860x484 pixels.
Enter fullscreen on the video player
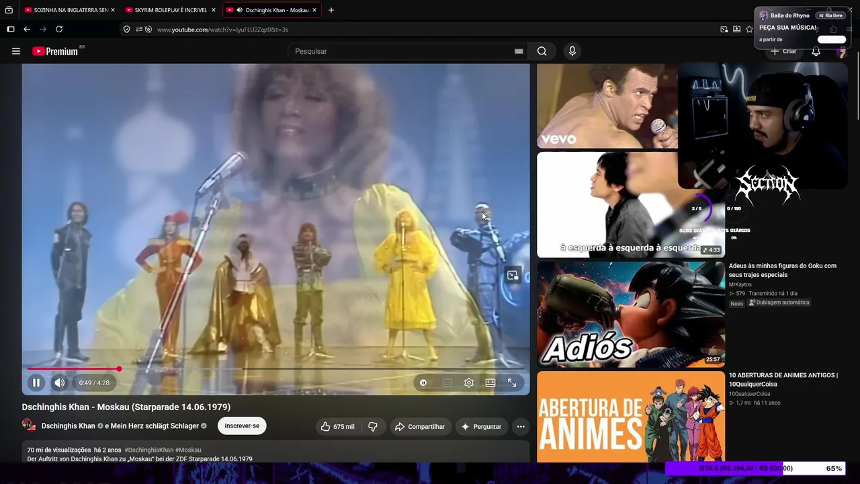click(x=512, y=382)
